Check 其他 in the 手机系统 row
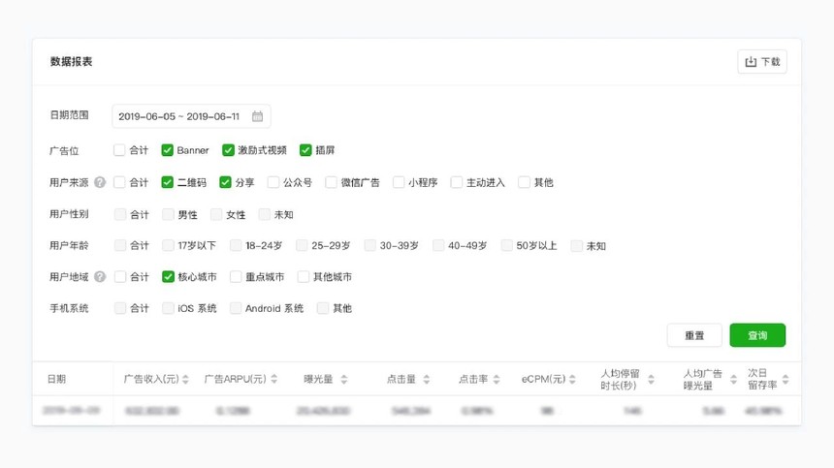The width and height of the screenshot is (834, 468). pyautogui.click(x=323, y=308)
